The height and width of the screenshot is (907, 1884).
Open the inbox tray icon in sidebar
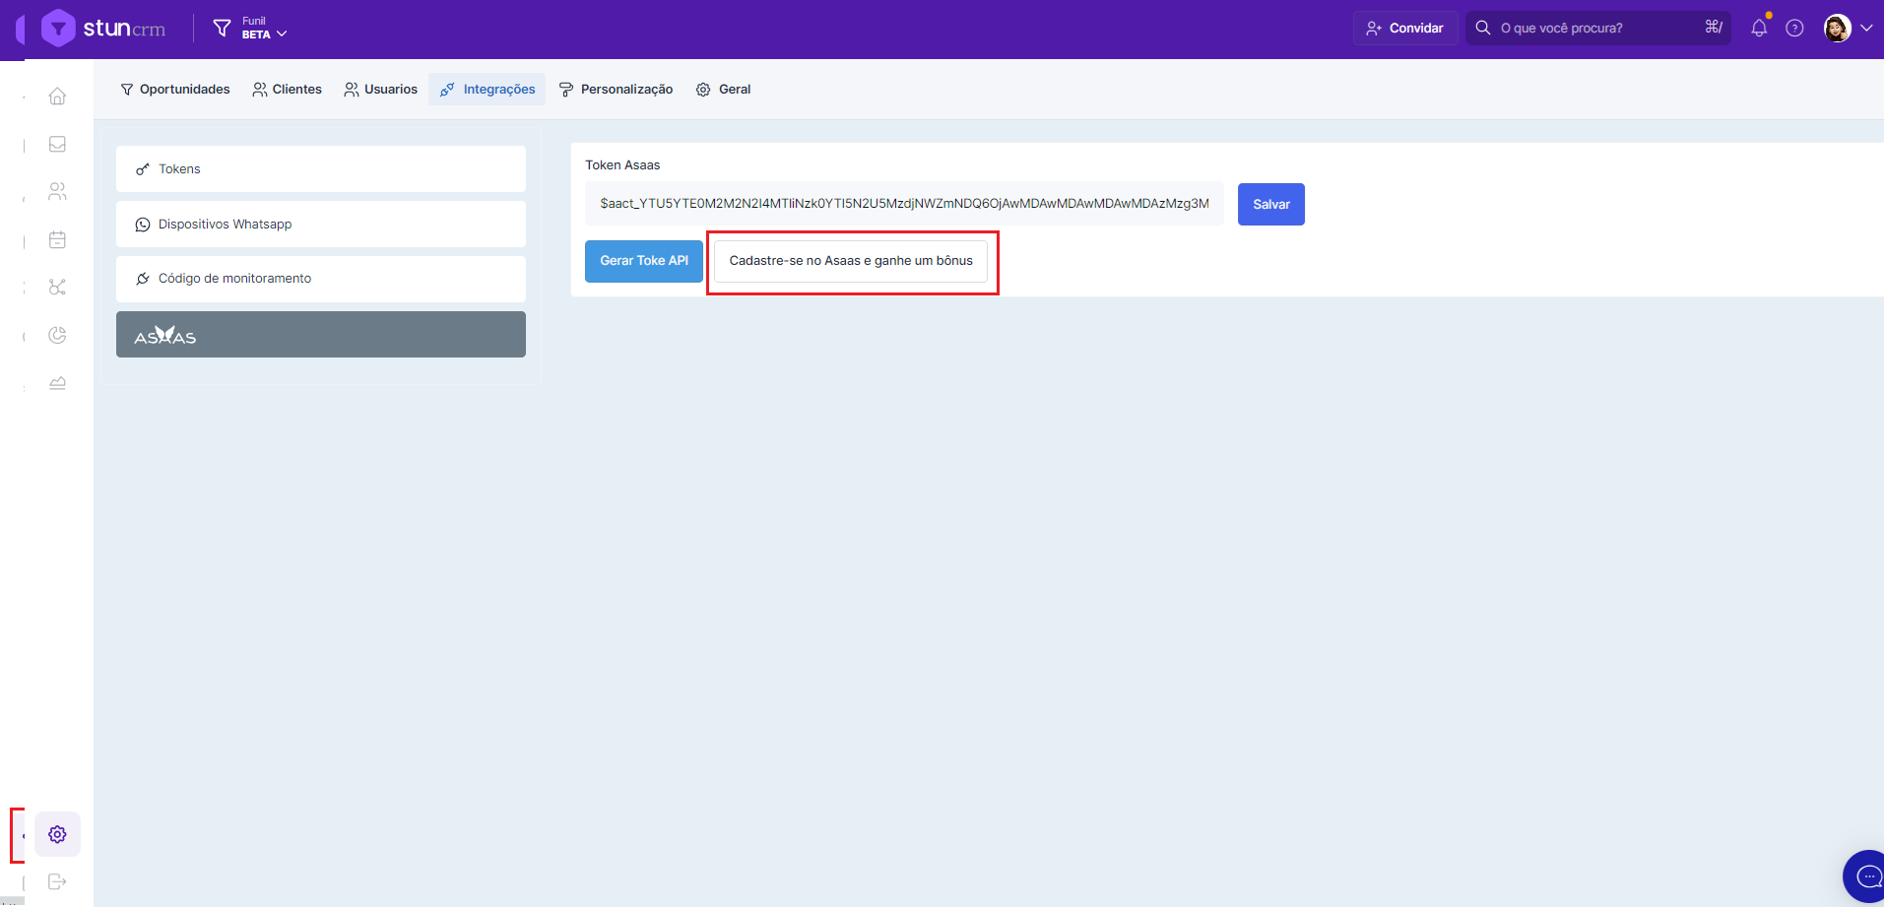[x=57, y=145]
